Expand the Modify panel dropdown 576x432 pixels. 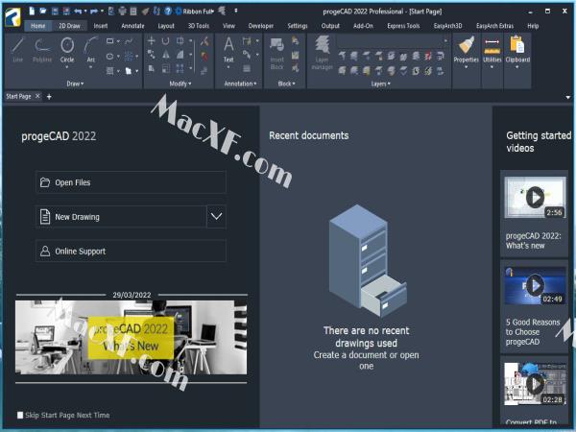click(x=180, y=84)
